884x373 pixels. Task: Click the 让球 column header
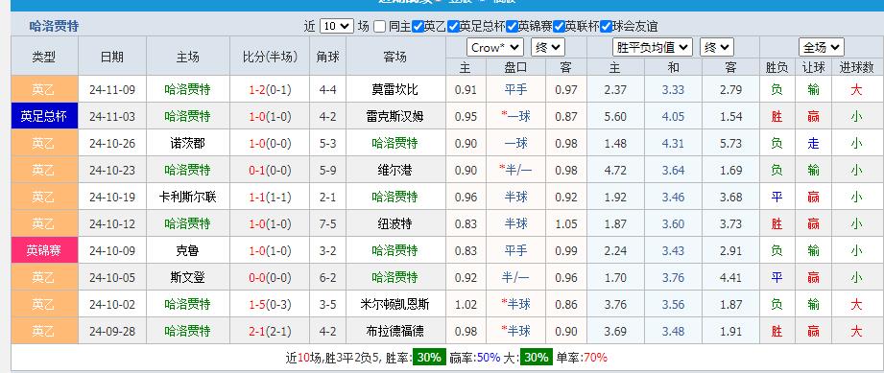(813, 68)
